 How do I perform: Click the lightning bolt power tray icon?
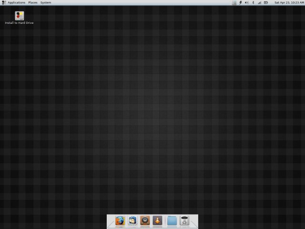[x=240, y=2]
